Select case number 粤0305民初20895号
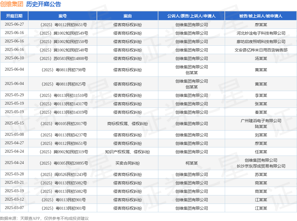The height and width of the screenshot is (221, 297). (64, 163)
